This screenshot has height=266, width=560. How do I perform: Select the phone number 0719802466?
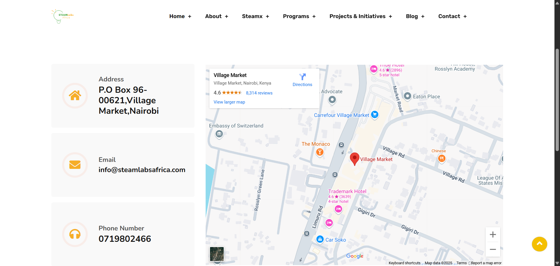125,239
